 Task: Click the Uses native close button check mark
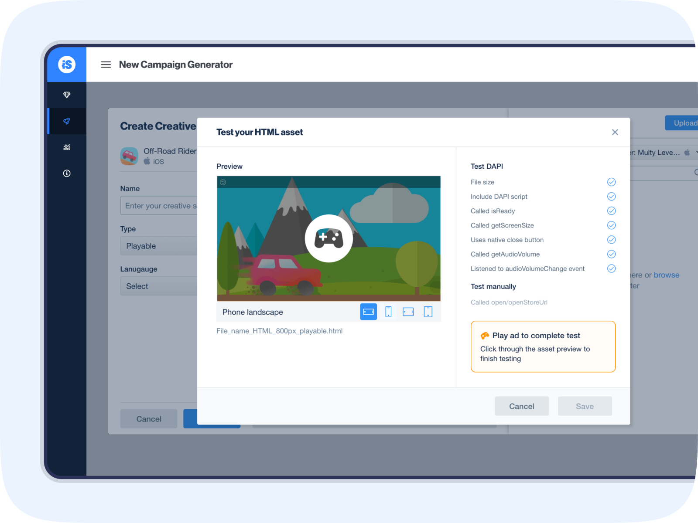point(612,240)
